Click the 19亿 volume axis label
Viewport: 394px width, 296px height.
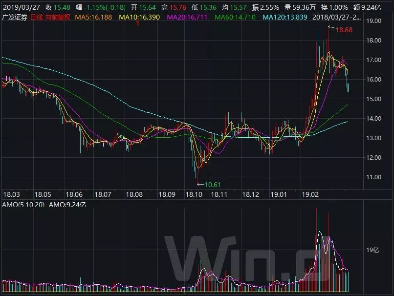[x=372, y=250]
